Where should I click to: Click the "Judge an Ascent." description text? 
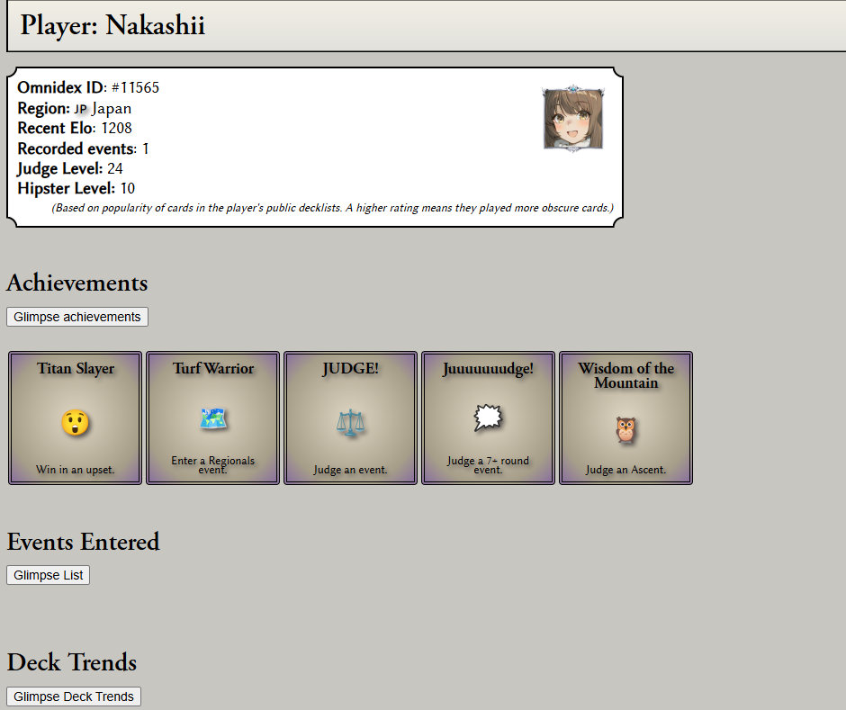tap(625, 470)
